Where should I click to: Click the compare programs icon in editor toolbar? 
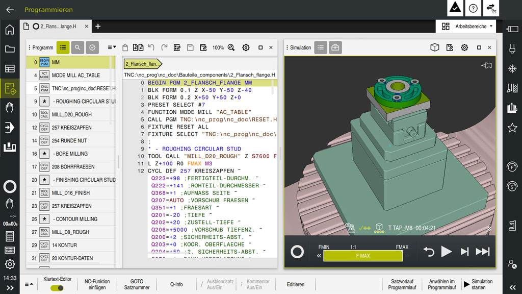[x=138, y=47]
